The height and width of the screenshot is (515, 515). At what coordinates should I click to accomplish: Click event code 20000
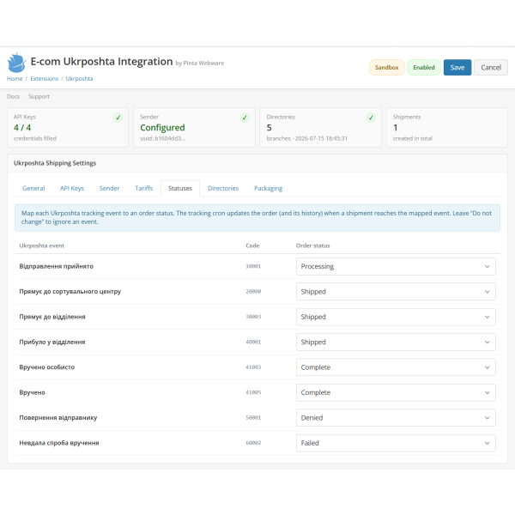point(253,292)
